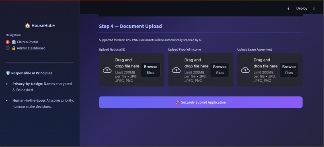Browse files for National ID upload
Screen dimensions: 324x147
151,70
